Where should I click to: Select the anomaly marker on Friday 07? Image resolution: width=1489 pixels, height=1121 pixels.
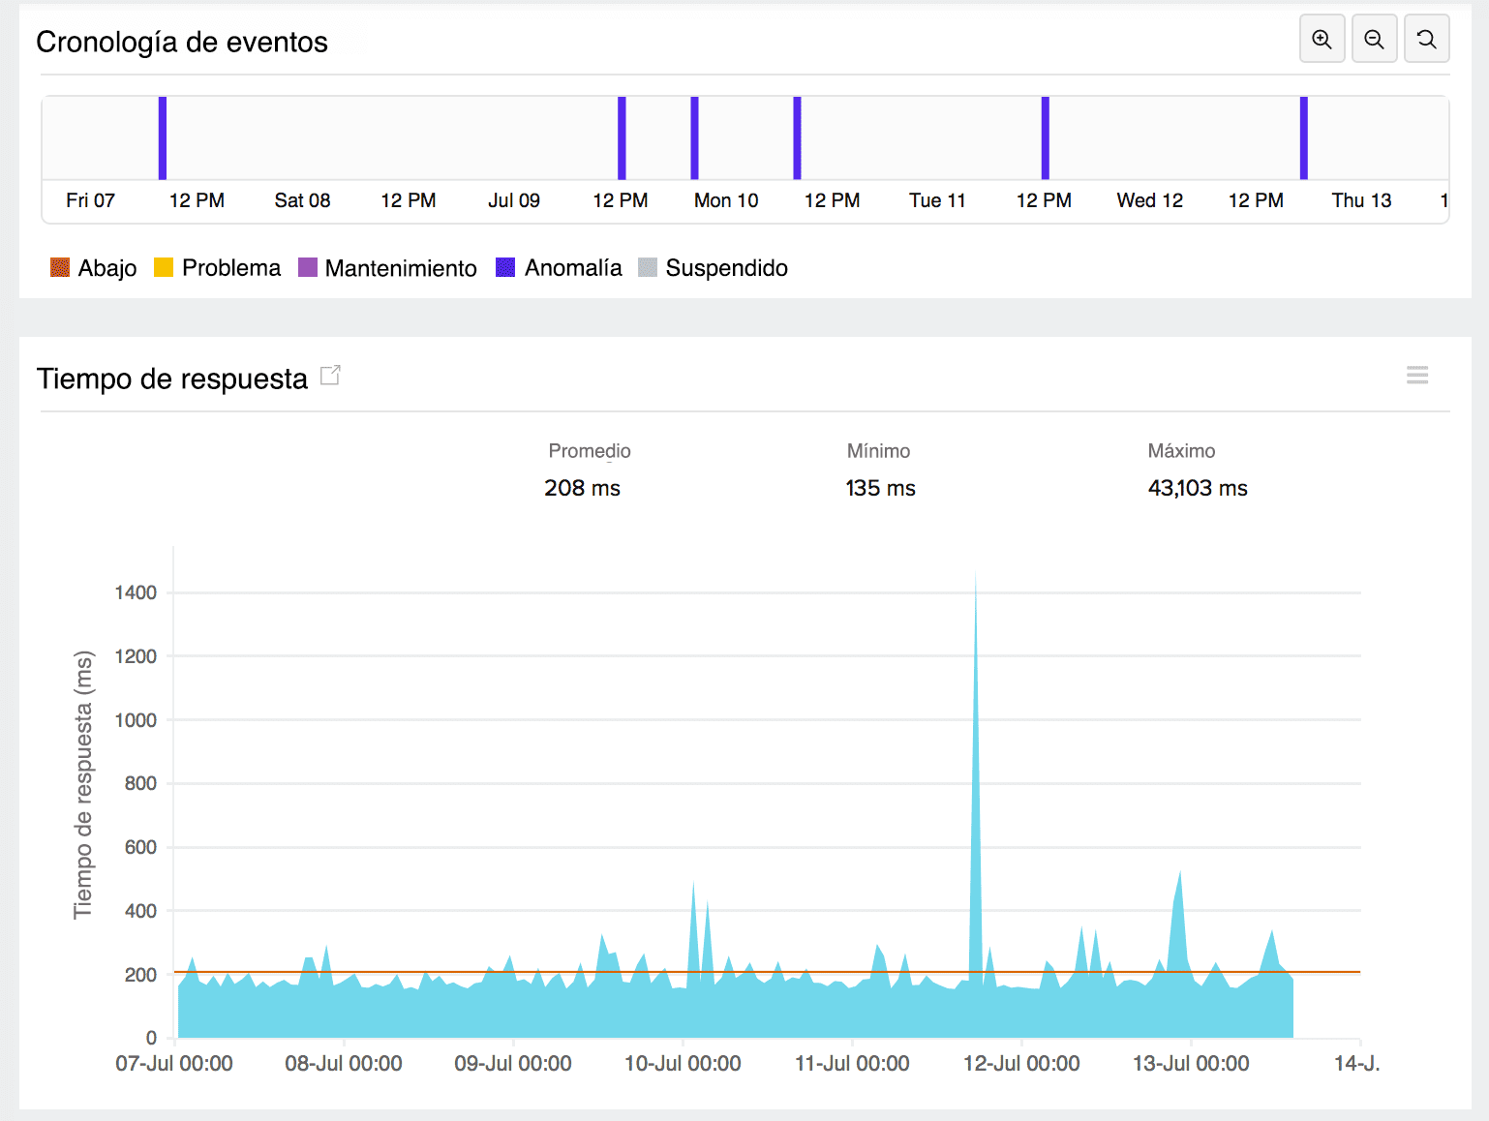click(x=163, y=137)
